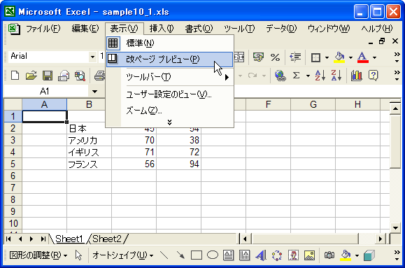Sort ascending with the A-Z icon
The height and width of the screenshot is (268, 405).
320,76
